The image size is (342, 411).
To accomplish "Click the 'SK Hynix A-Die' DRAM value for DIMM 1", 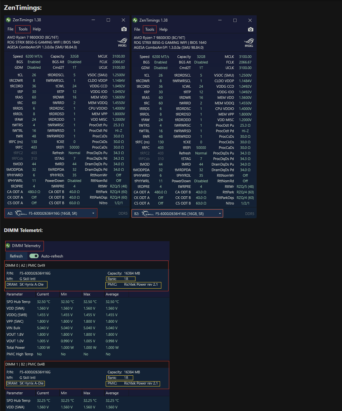I will [31, 383].
